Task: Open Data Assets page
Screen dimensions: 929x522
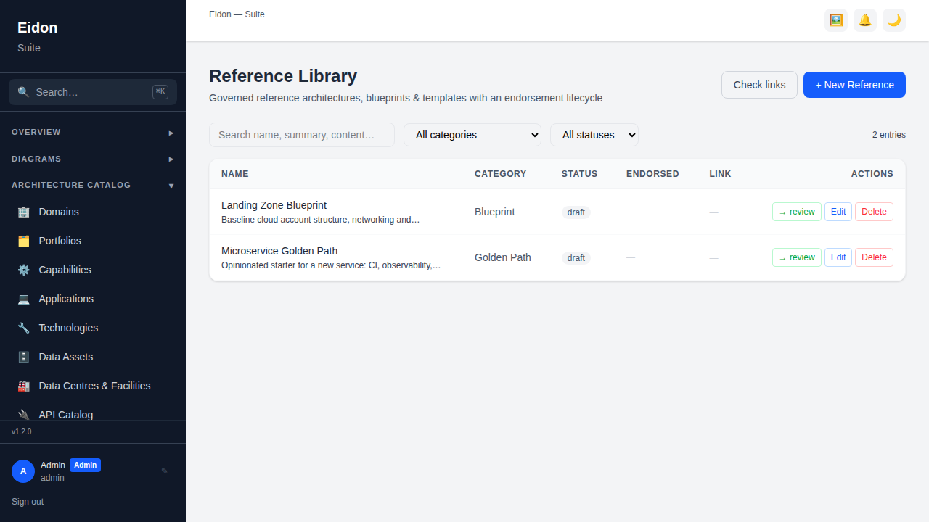Action: (93, 357)
